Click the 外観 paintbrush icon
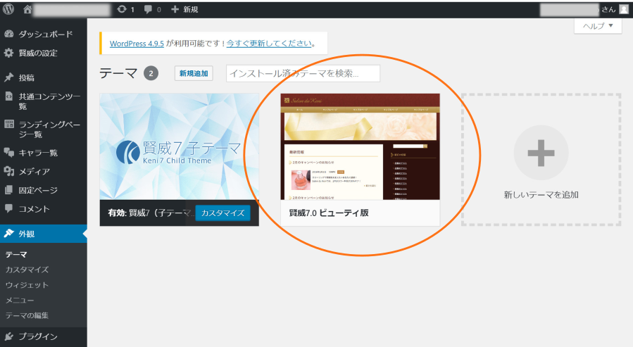 pyautogui.click(x=9, y=234)
